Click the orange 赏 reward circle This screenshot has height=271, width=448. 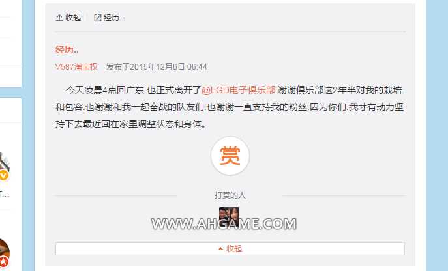(230, 156)
